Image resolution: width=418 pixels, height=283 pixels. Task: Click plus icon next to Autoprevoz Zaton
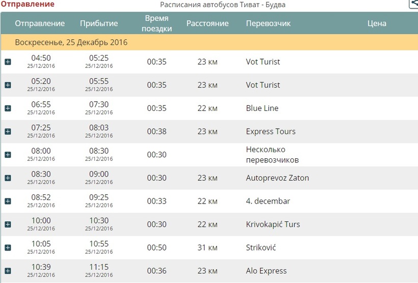8,178
